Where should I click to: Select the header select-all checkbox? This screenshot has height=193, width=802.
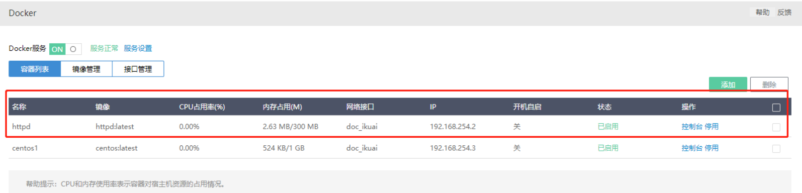(x=776, y=107)
